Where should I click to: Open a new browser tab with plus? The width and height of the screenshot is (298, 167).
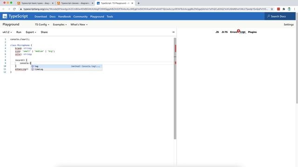(139, 3)
